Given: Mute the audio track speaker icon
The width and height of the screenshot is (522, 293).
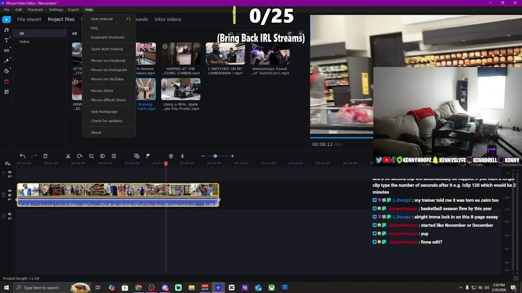Looking at the screenshot, I should tap(10, 214).
